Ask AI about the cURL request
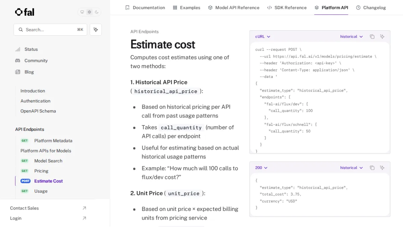The width and height of the screenshot is (403, 227). click(x=382, y=37)
